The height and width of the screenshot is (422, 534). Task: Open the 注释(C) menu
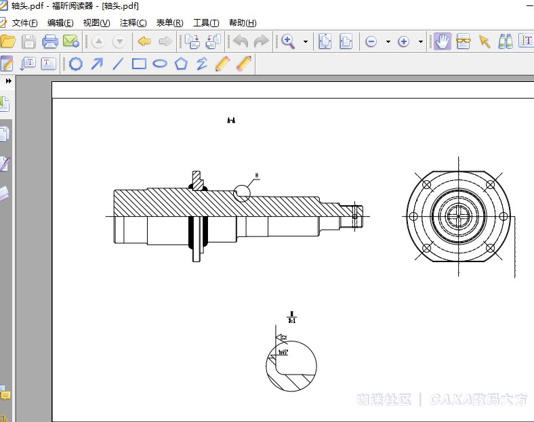click(x=133, y=23)
